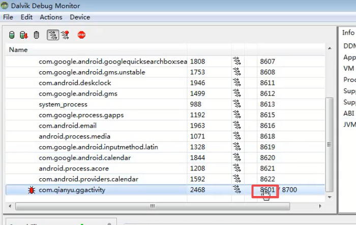Click the debug port 8613
This screenshot has width=356, height=225.
(x=268, y=104)
